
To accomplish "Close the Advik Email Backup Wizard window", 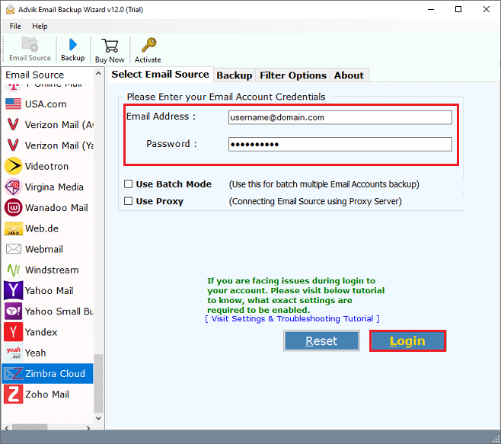I will (486, 9).
